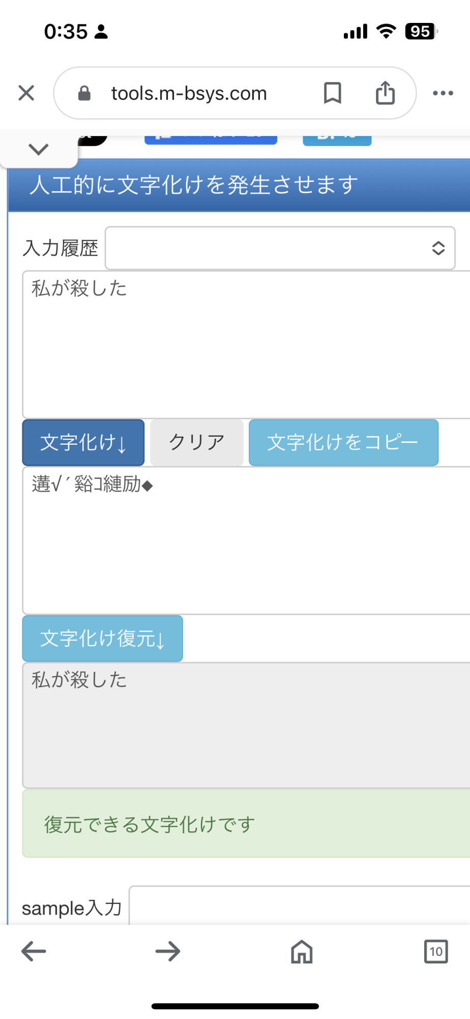Close the in-app browser with X
This screenshot has width=470, height=1019.
pos(26,93)
